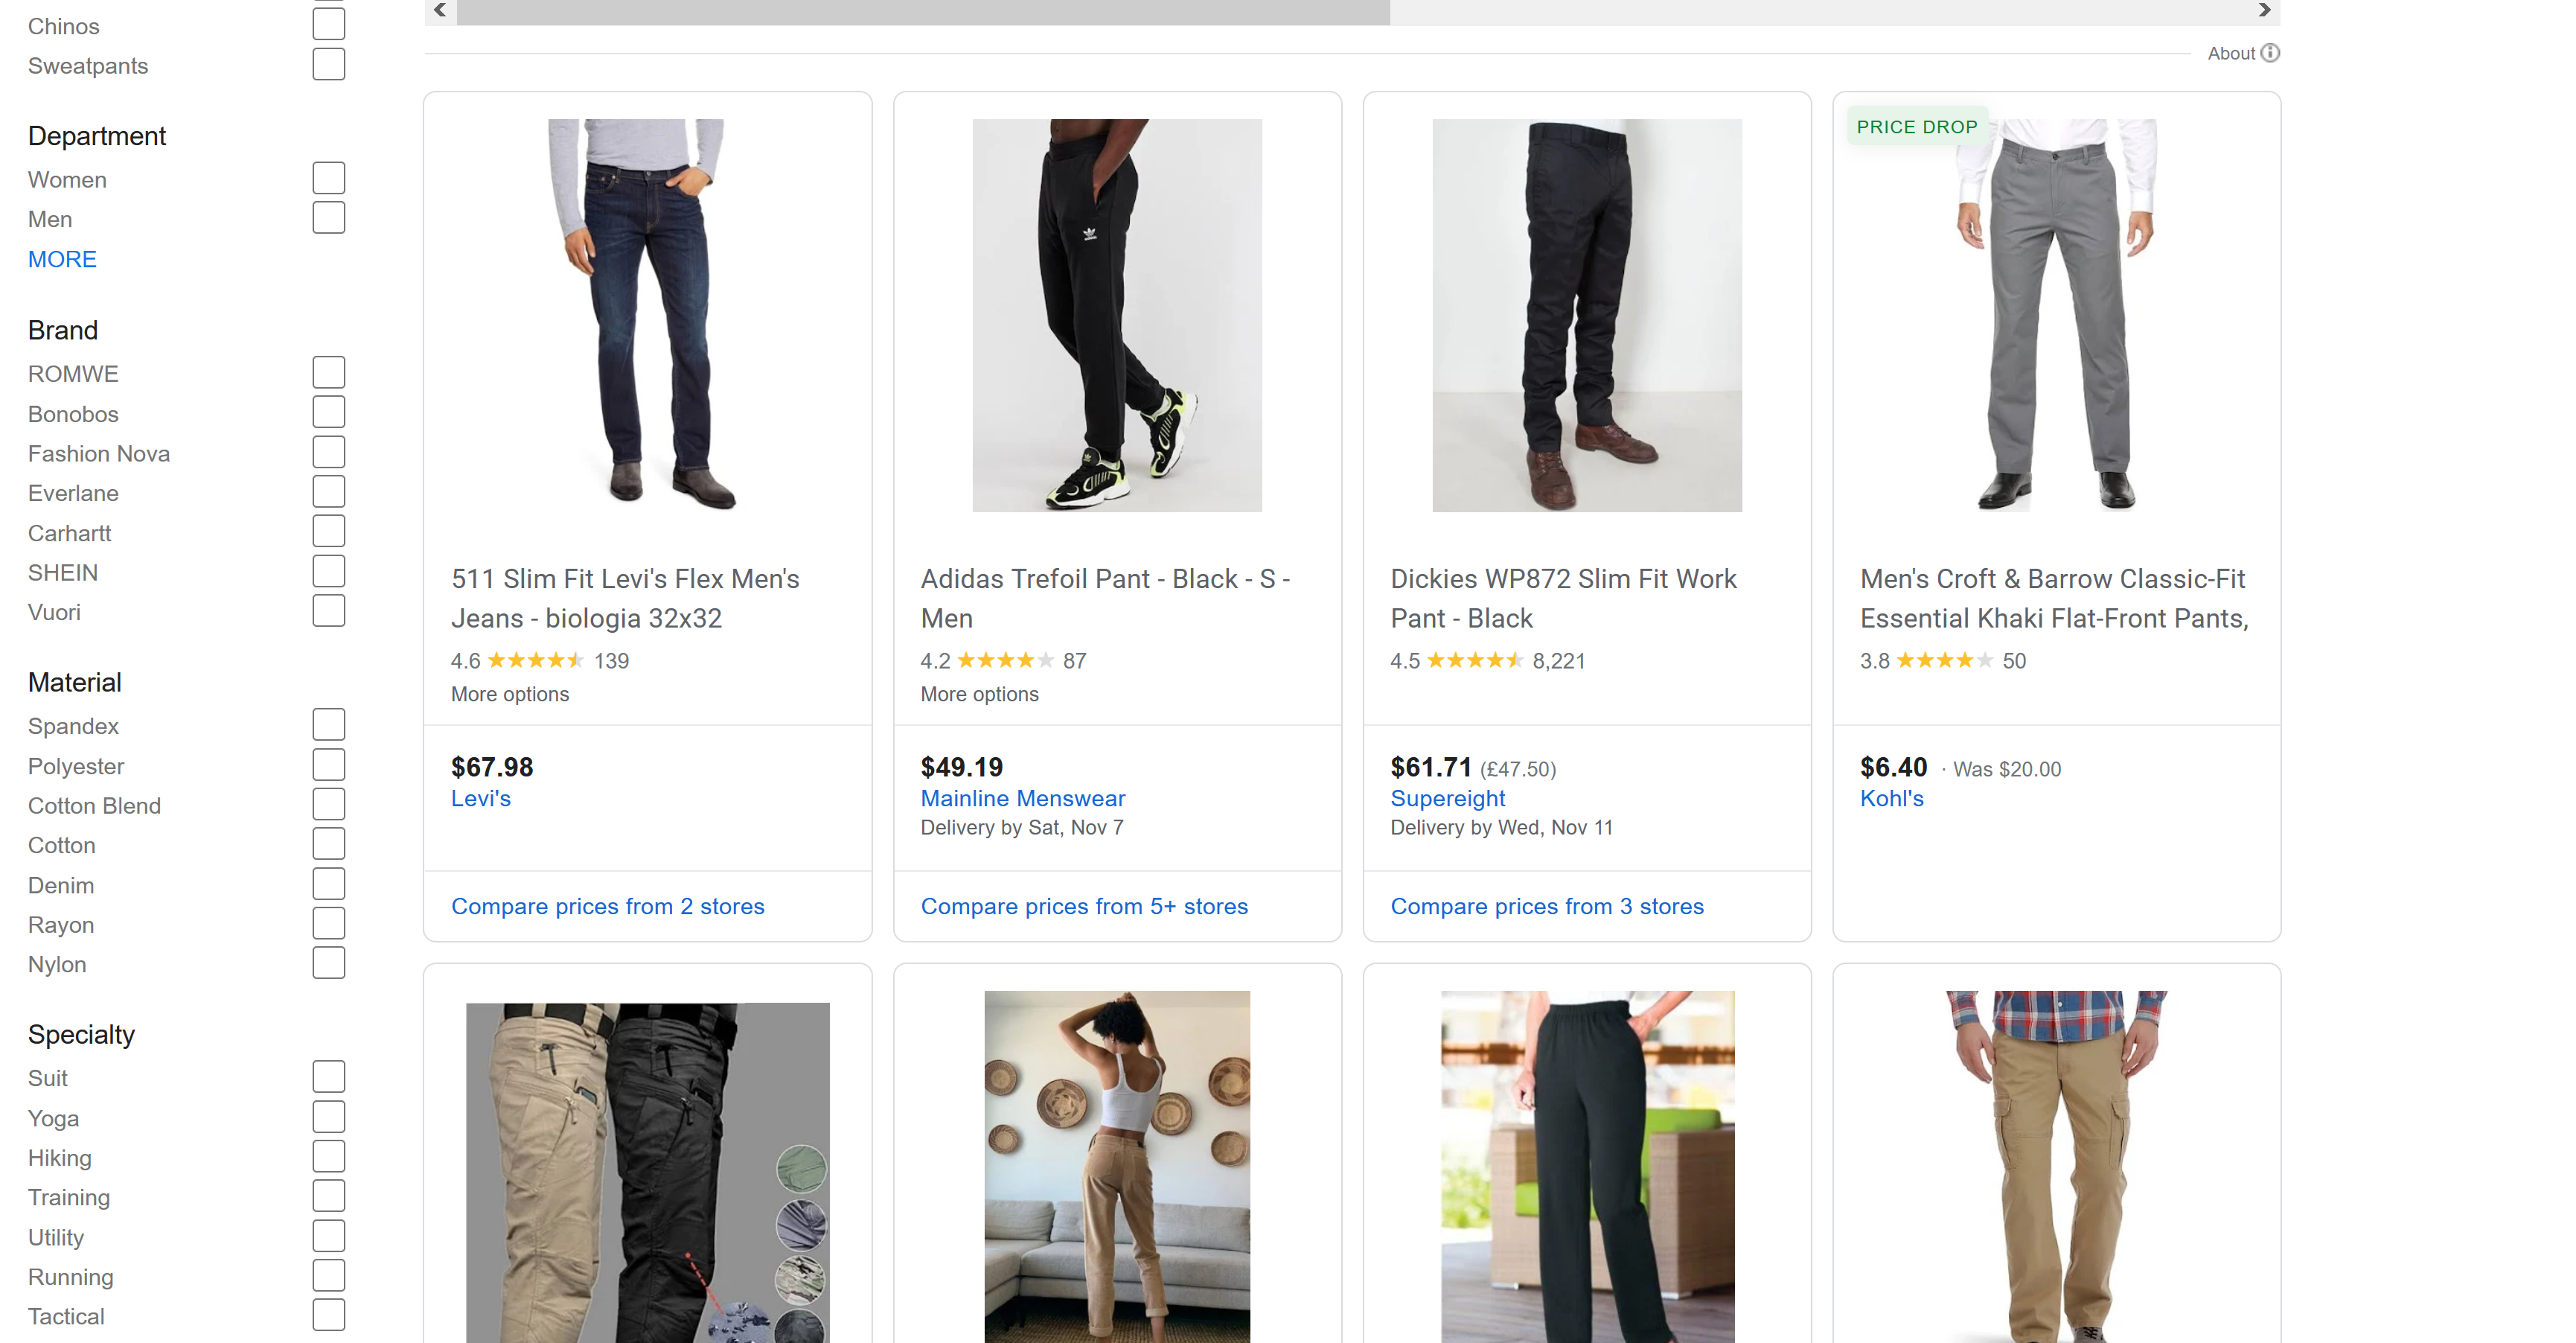The width and height of the screenshot is (2576, 1343).
Task: Expand More options under Levi's jeans
Action: 509,694
